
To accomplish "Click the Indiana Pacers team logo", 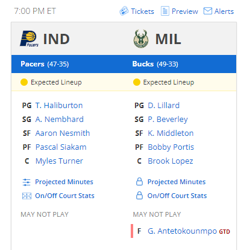I will pyautogui.click(x=30, y=39).
